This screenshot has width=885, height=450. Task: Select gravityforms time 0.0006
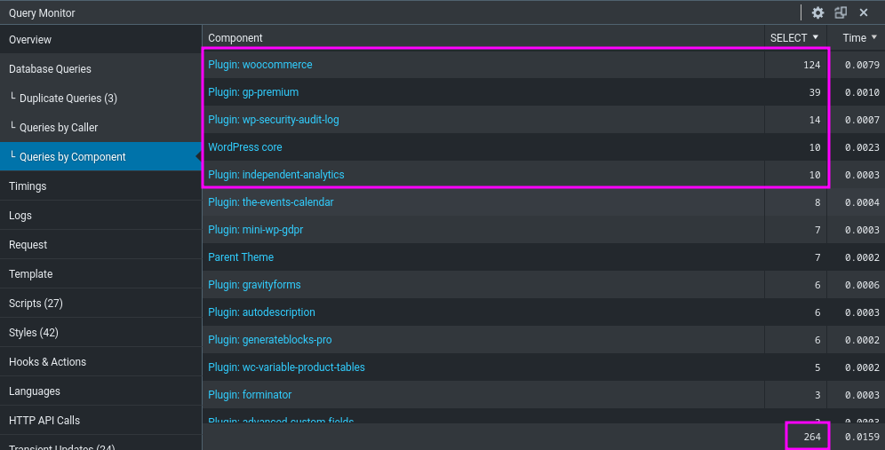pyautogui.click(x=862, y=285)
